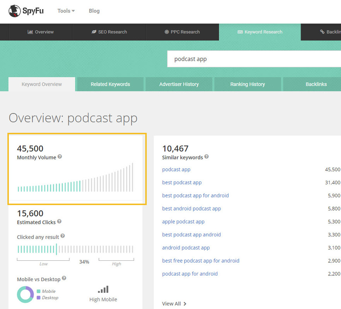Click help icon next to Monthly Volume
Screen dimensions: 341x309
click(60, 157)
